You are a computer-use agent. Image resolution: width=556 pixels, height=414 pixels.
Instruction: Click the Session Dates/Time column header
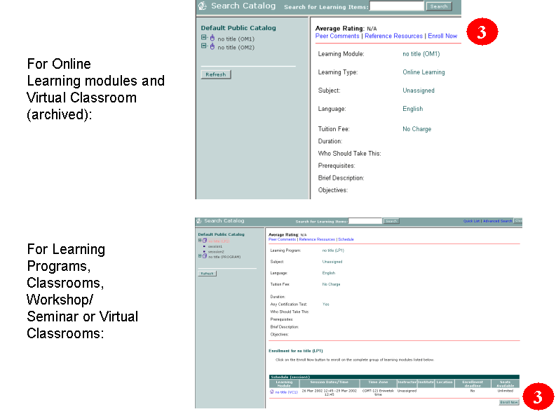(x=330, y=384)
